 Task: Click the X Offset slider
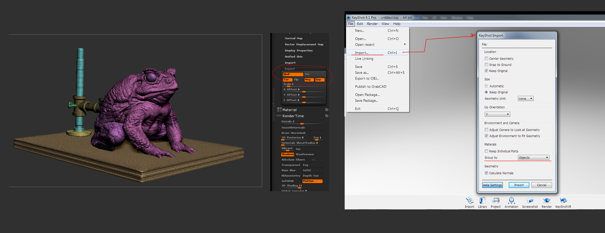click(x=304, y=90)
